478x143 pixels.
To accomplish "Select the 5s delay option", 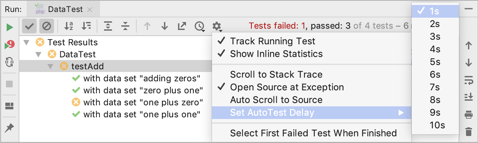I will [435, 62].
